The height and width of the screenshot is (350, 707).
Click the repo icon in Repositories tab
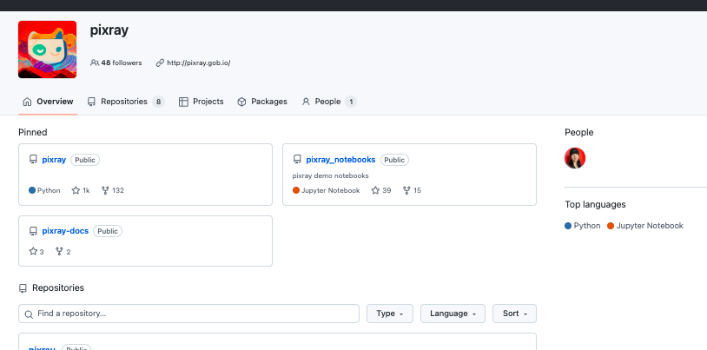coord(91,102)
